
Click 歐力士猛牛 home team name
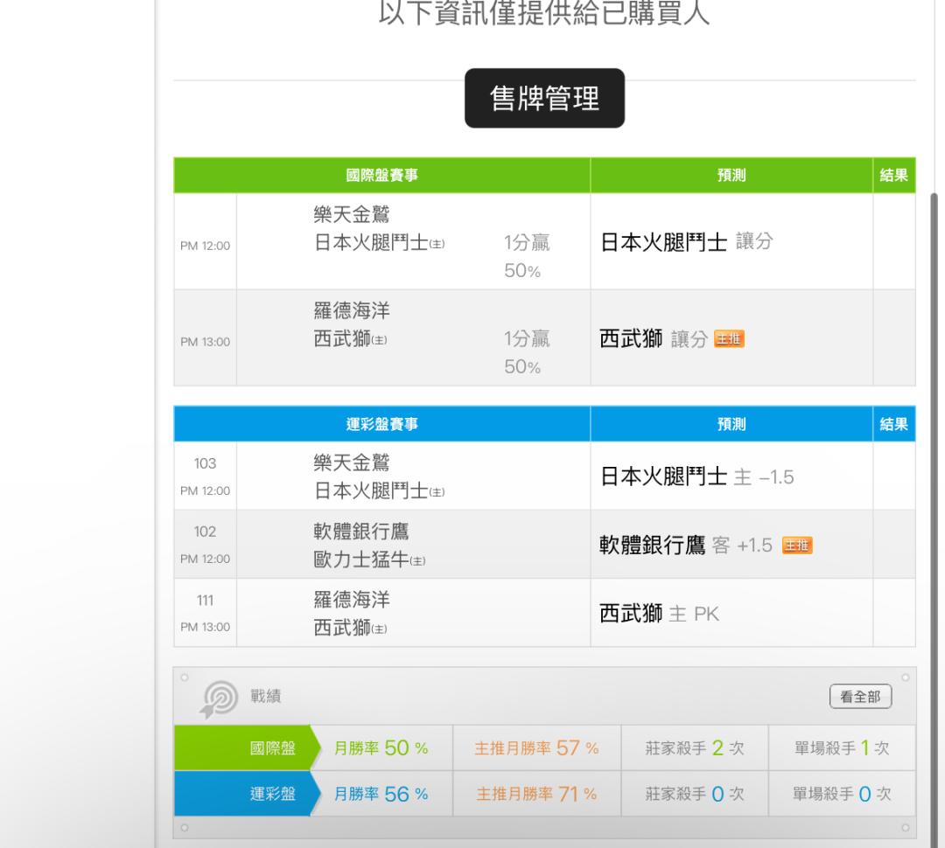click(x=361, y=560)
